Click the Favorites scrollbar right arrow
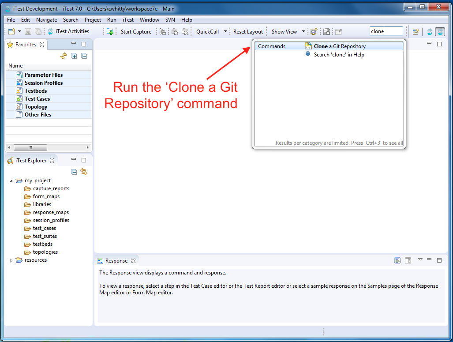Image resolution: width=453 pixels, height=342 pixels. (87, 147)
